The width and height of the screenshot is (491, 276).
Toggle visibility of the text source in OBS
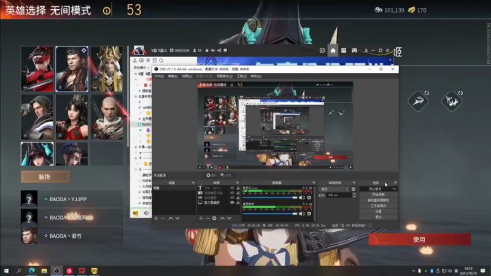pyautogui.click(x=232, y=188)
